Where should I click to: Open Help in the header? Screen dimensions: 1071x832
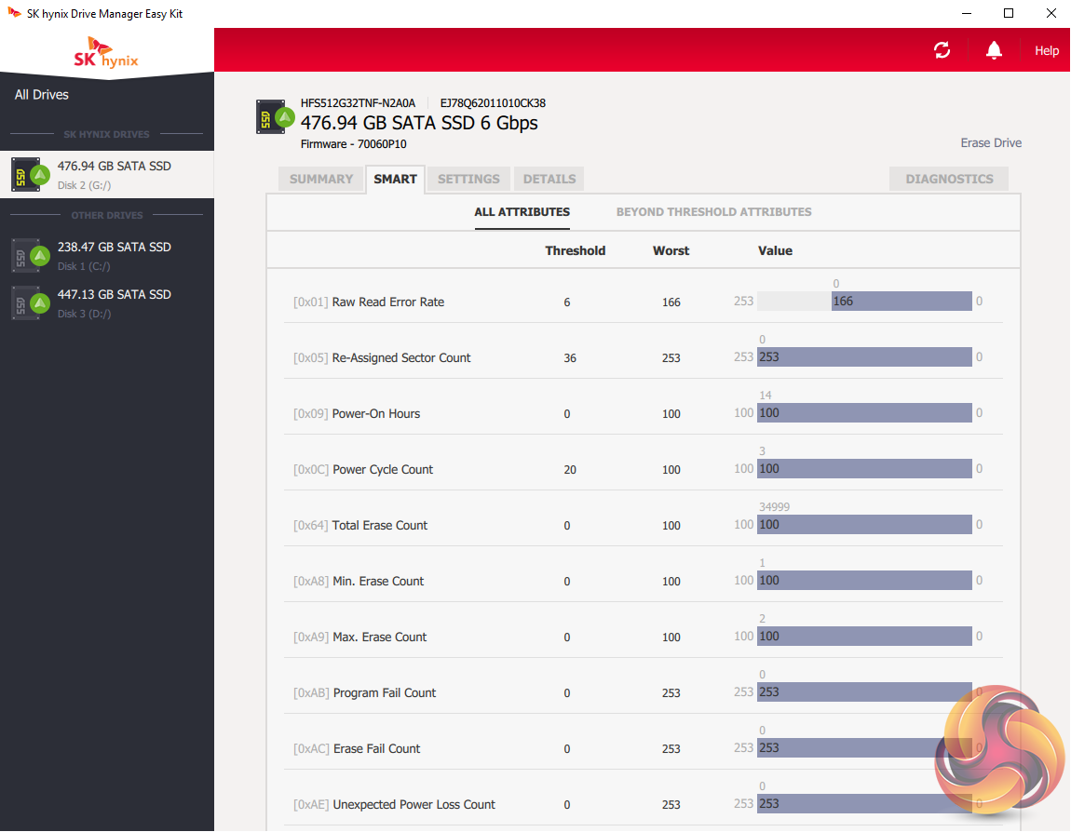click(1047, 50)
